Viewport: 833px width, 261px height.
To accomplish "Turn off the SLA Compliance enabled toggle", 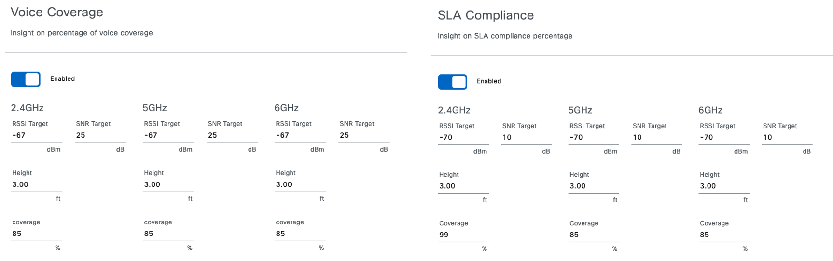I will click(x=452, y=82).
